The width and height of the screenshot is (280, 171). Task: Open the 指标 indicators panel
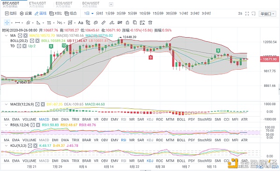coord(11,13)
